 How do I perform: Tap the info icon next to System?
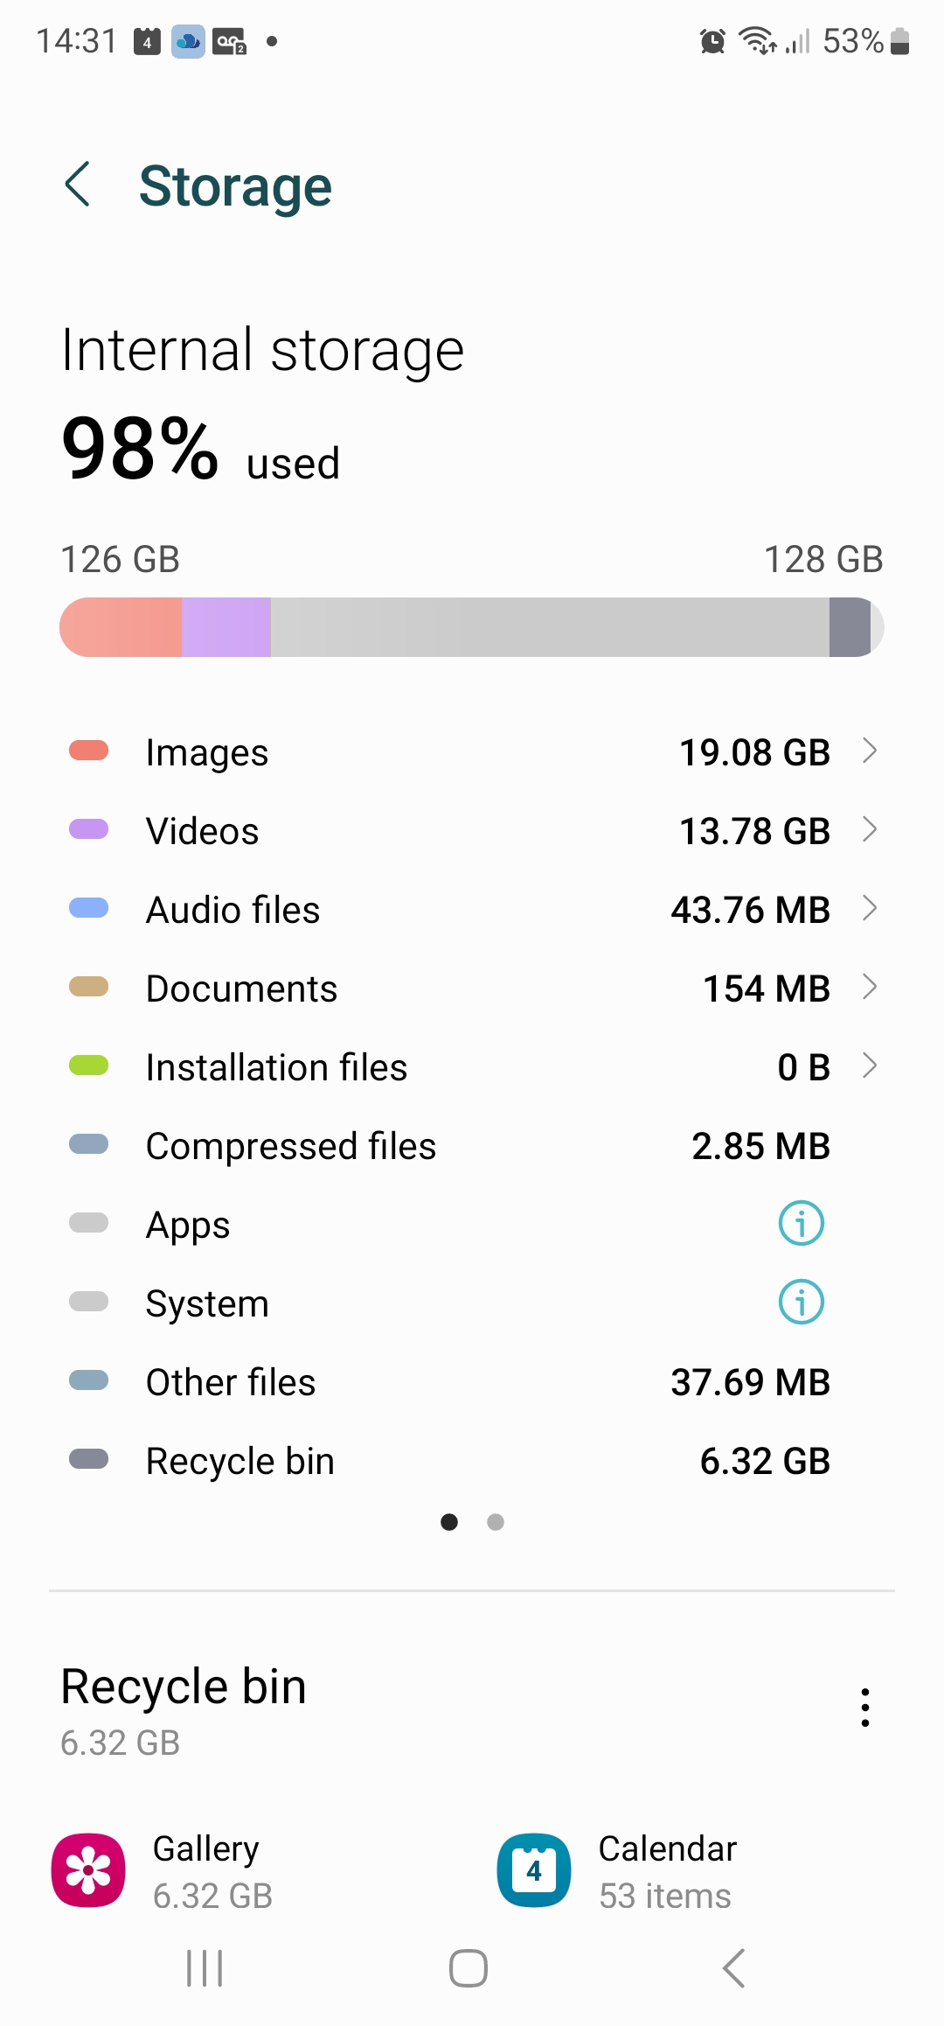coord(801,1303)
